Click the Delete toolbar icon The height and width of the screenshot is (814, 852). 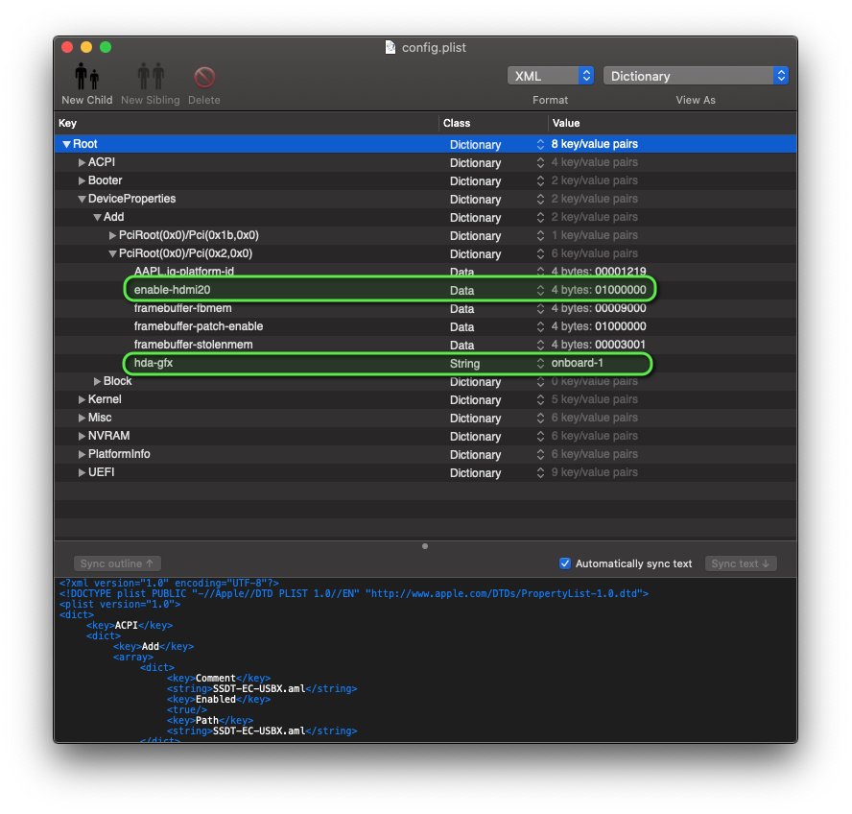203,77
